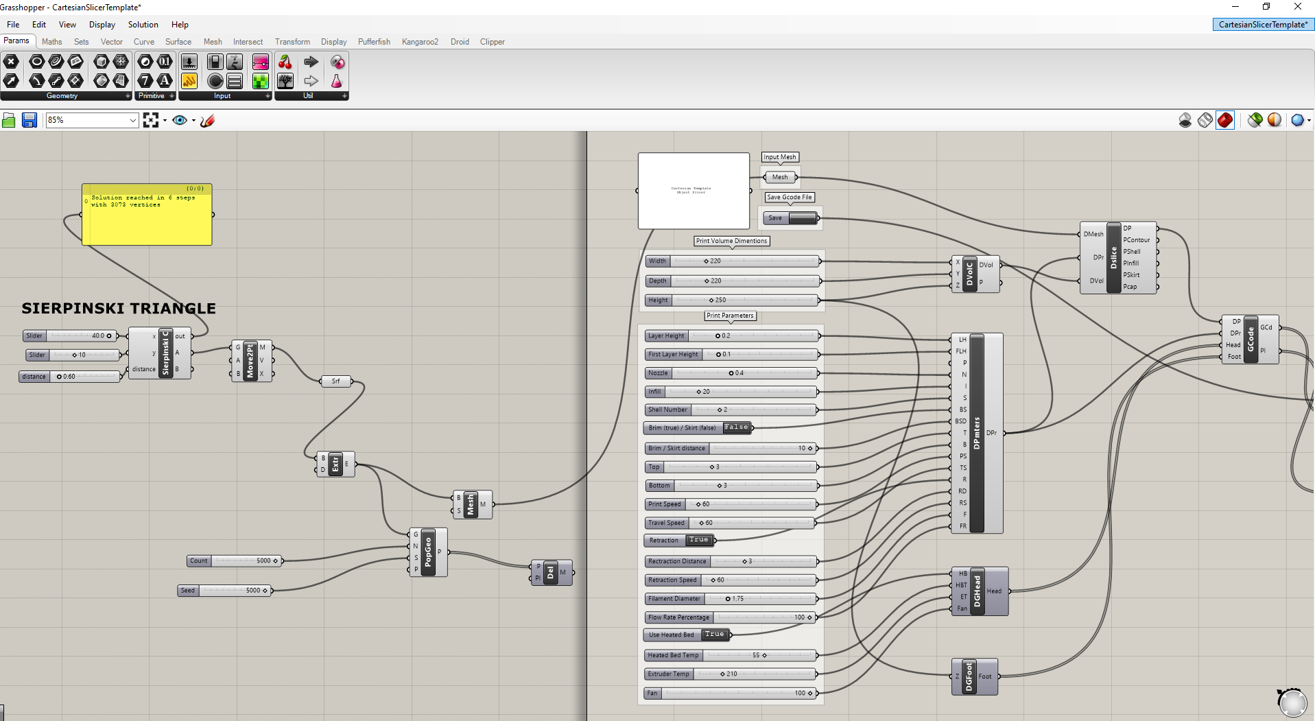Select the Integer (7) primitive icon
The image size is (1315, 721).
coord(145,81)
